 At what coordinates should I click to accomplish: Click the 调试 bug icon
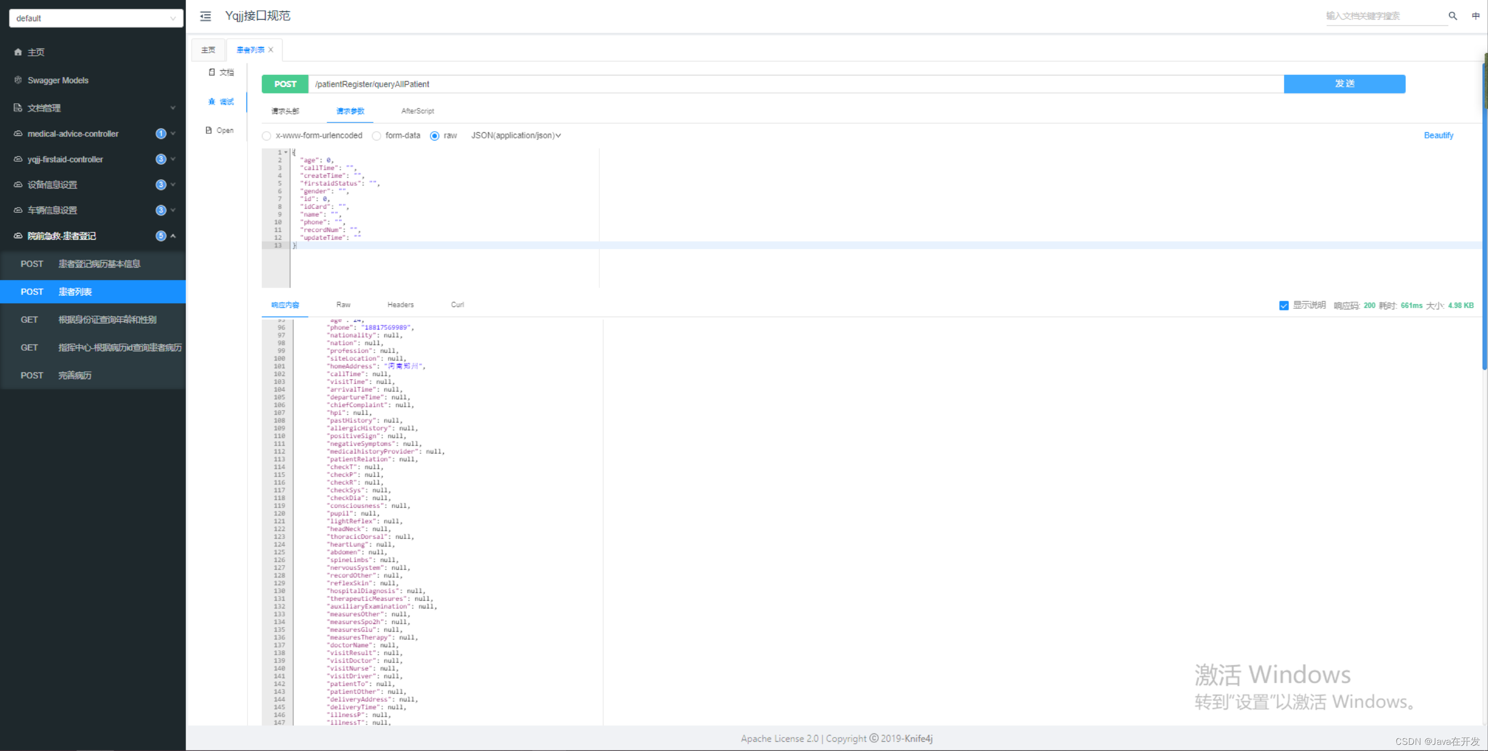(212, 102)
